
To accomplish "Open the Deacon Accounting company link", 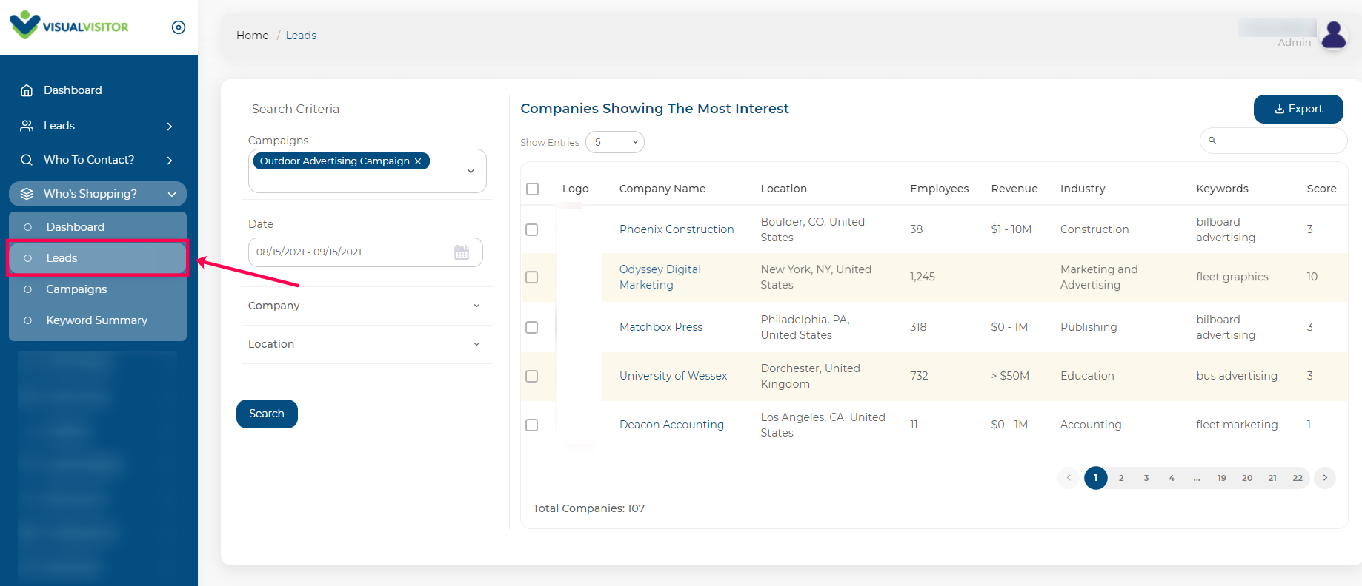I will point(672,425).
